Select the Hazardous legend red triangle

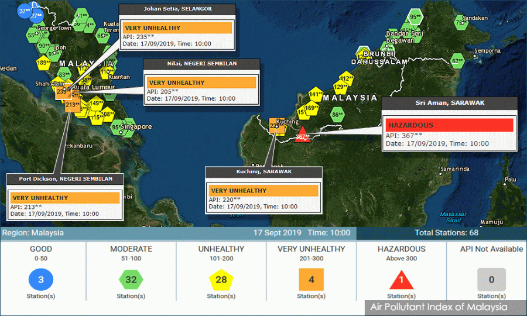coord(402,280)
